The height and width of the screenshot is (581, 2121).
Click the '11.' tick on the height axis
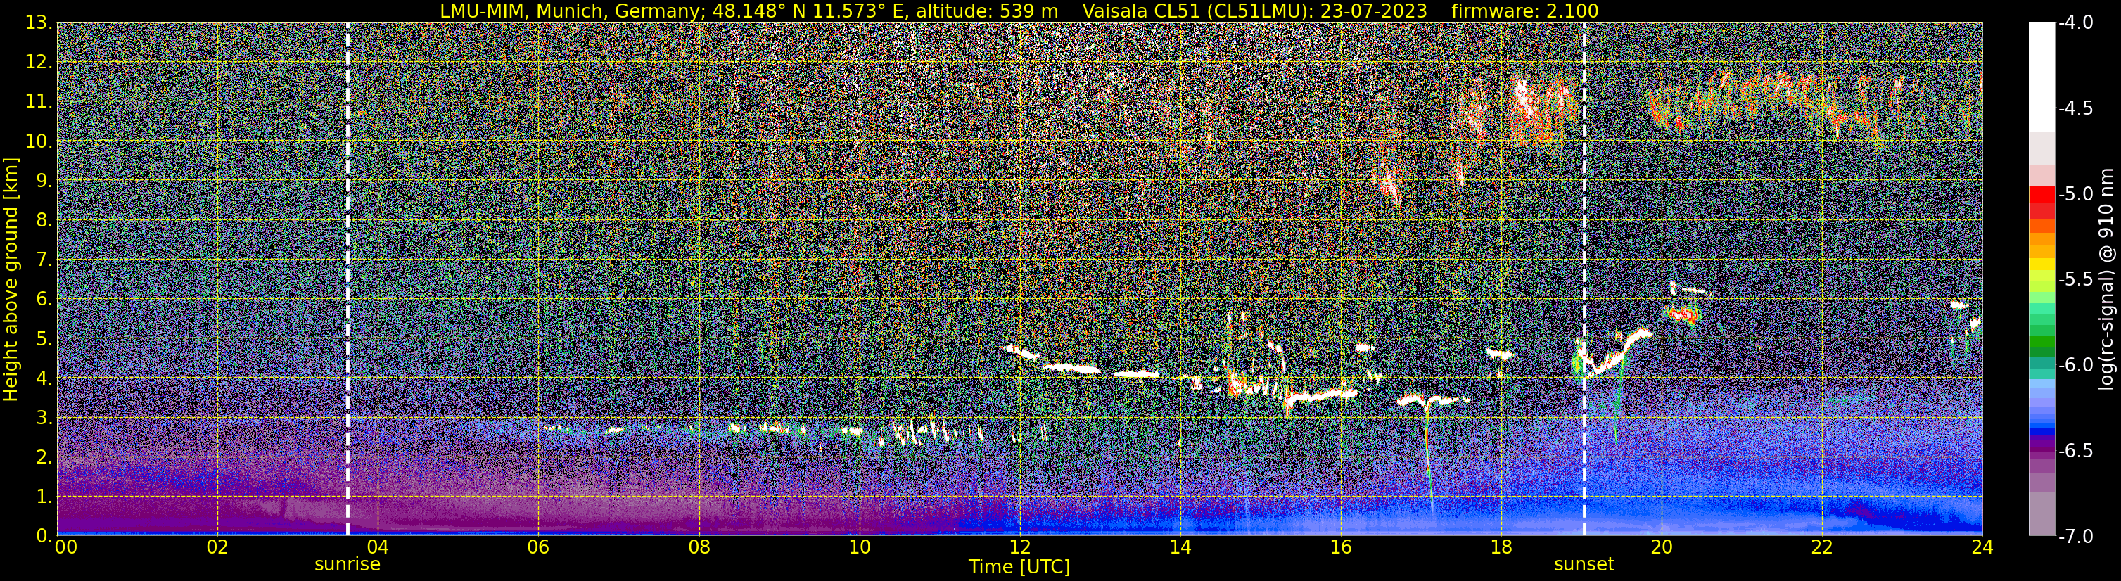[x=38, y=102]
